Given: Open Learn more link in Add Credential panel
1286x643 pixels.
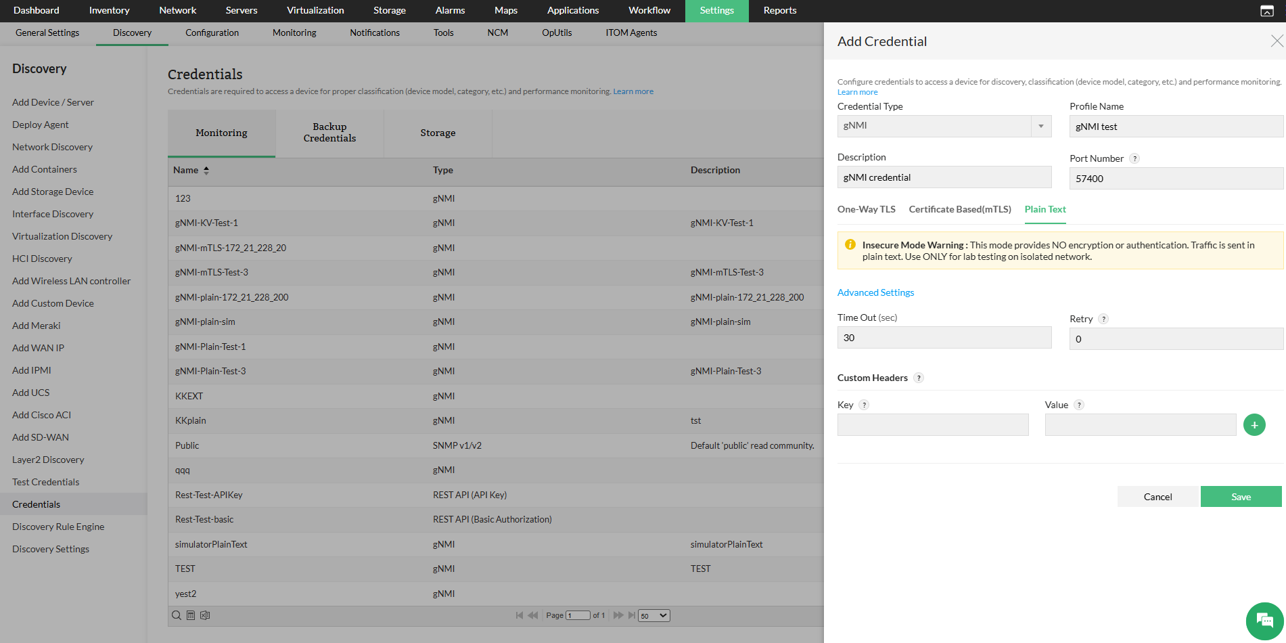Looking at the screenshot, I should click(857, 92).
